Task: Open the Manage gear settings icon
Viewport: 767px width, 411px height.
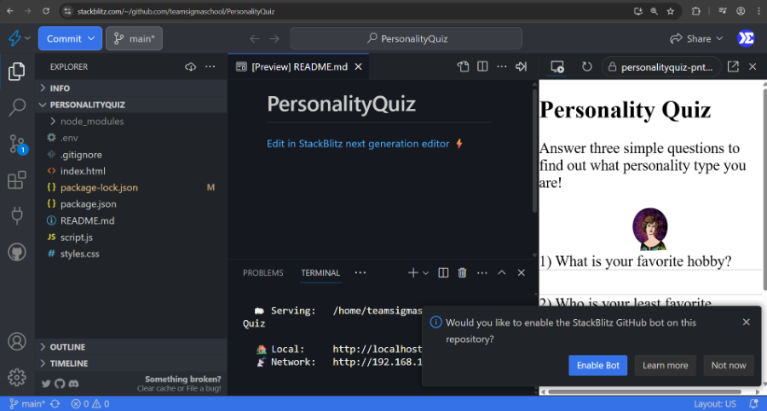Action: 17,377
